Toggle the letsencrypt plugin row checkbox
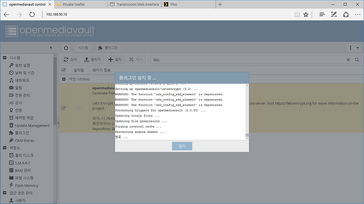This screenshot has height=204, width=364. pyautogui.click(x=64, y=108)
